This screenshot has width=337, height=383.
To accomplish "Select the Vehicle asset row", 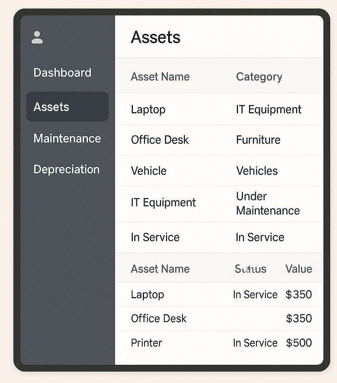I will coord(149,171).
